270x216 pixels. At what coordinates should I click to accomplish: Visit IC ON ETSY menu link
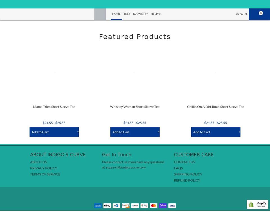[x=141, y=14]
